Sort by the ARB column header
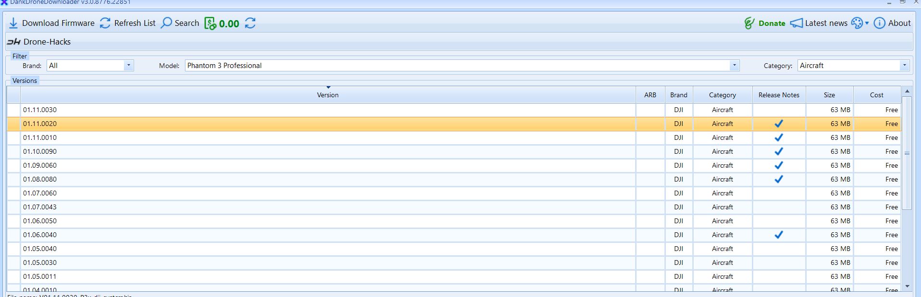Viewport: 921px width, 297px height. [x=650, y=95]
